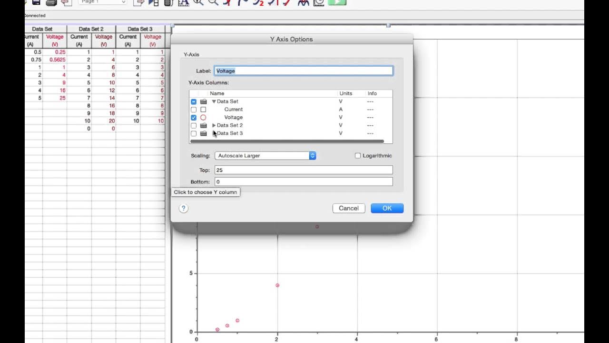Check the Current column checkbox

click(x=194, y=110)
